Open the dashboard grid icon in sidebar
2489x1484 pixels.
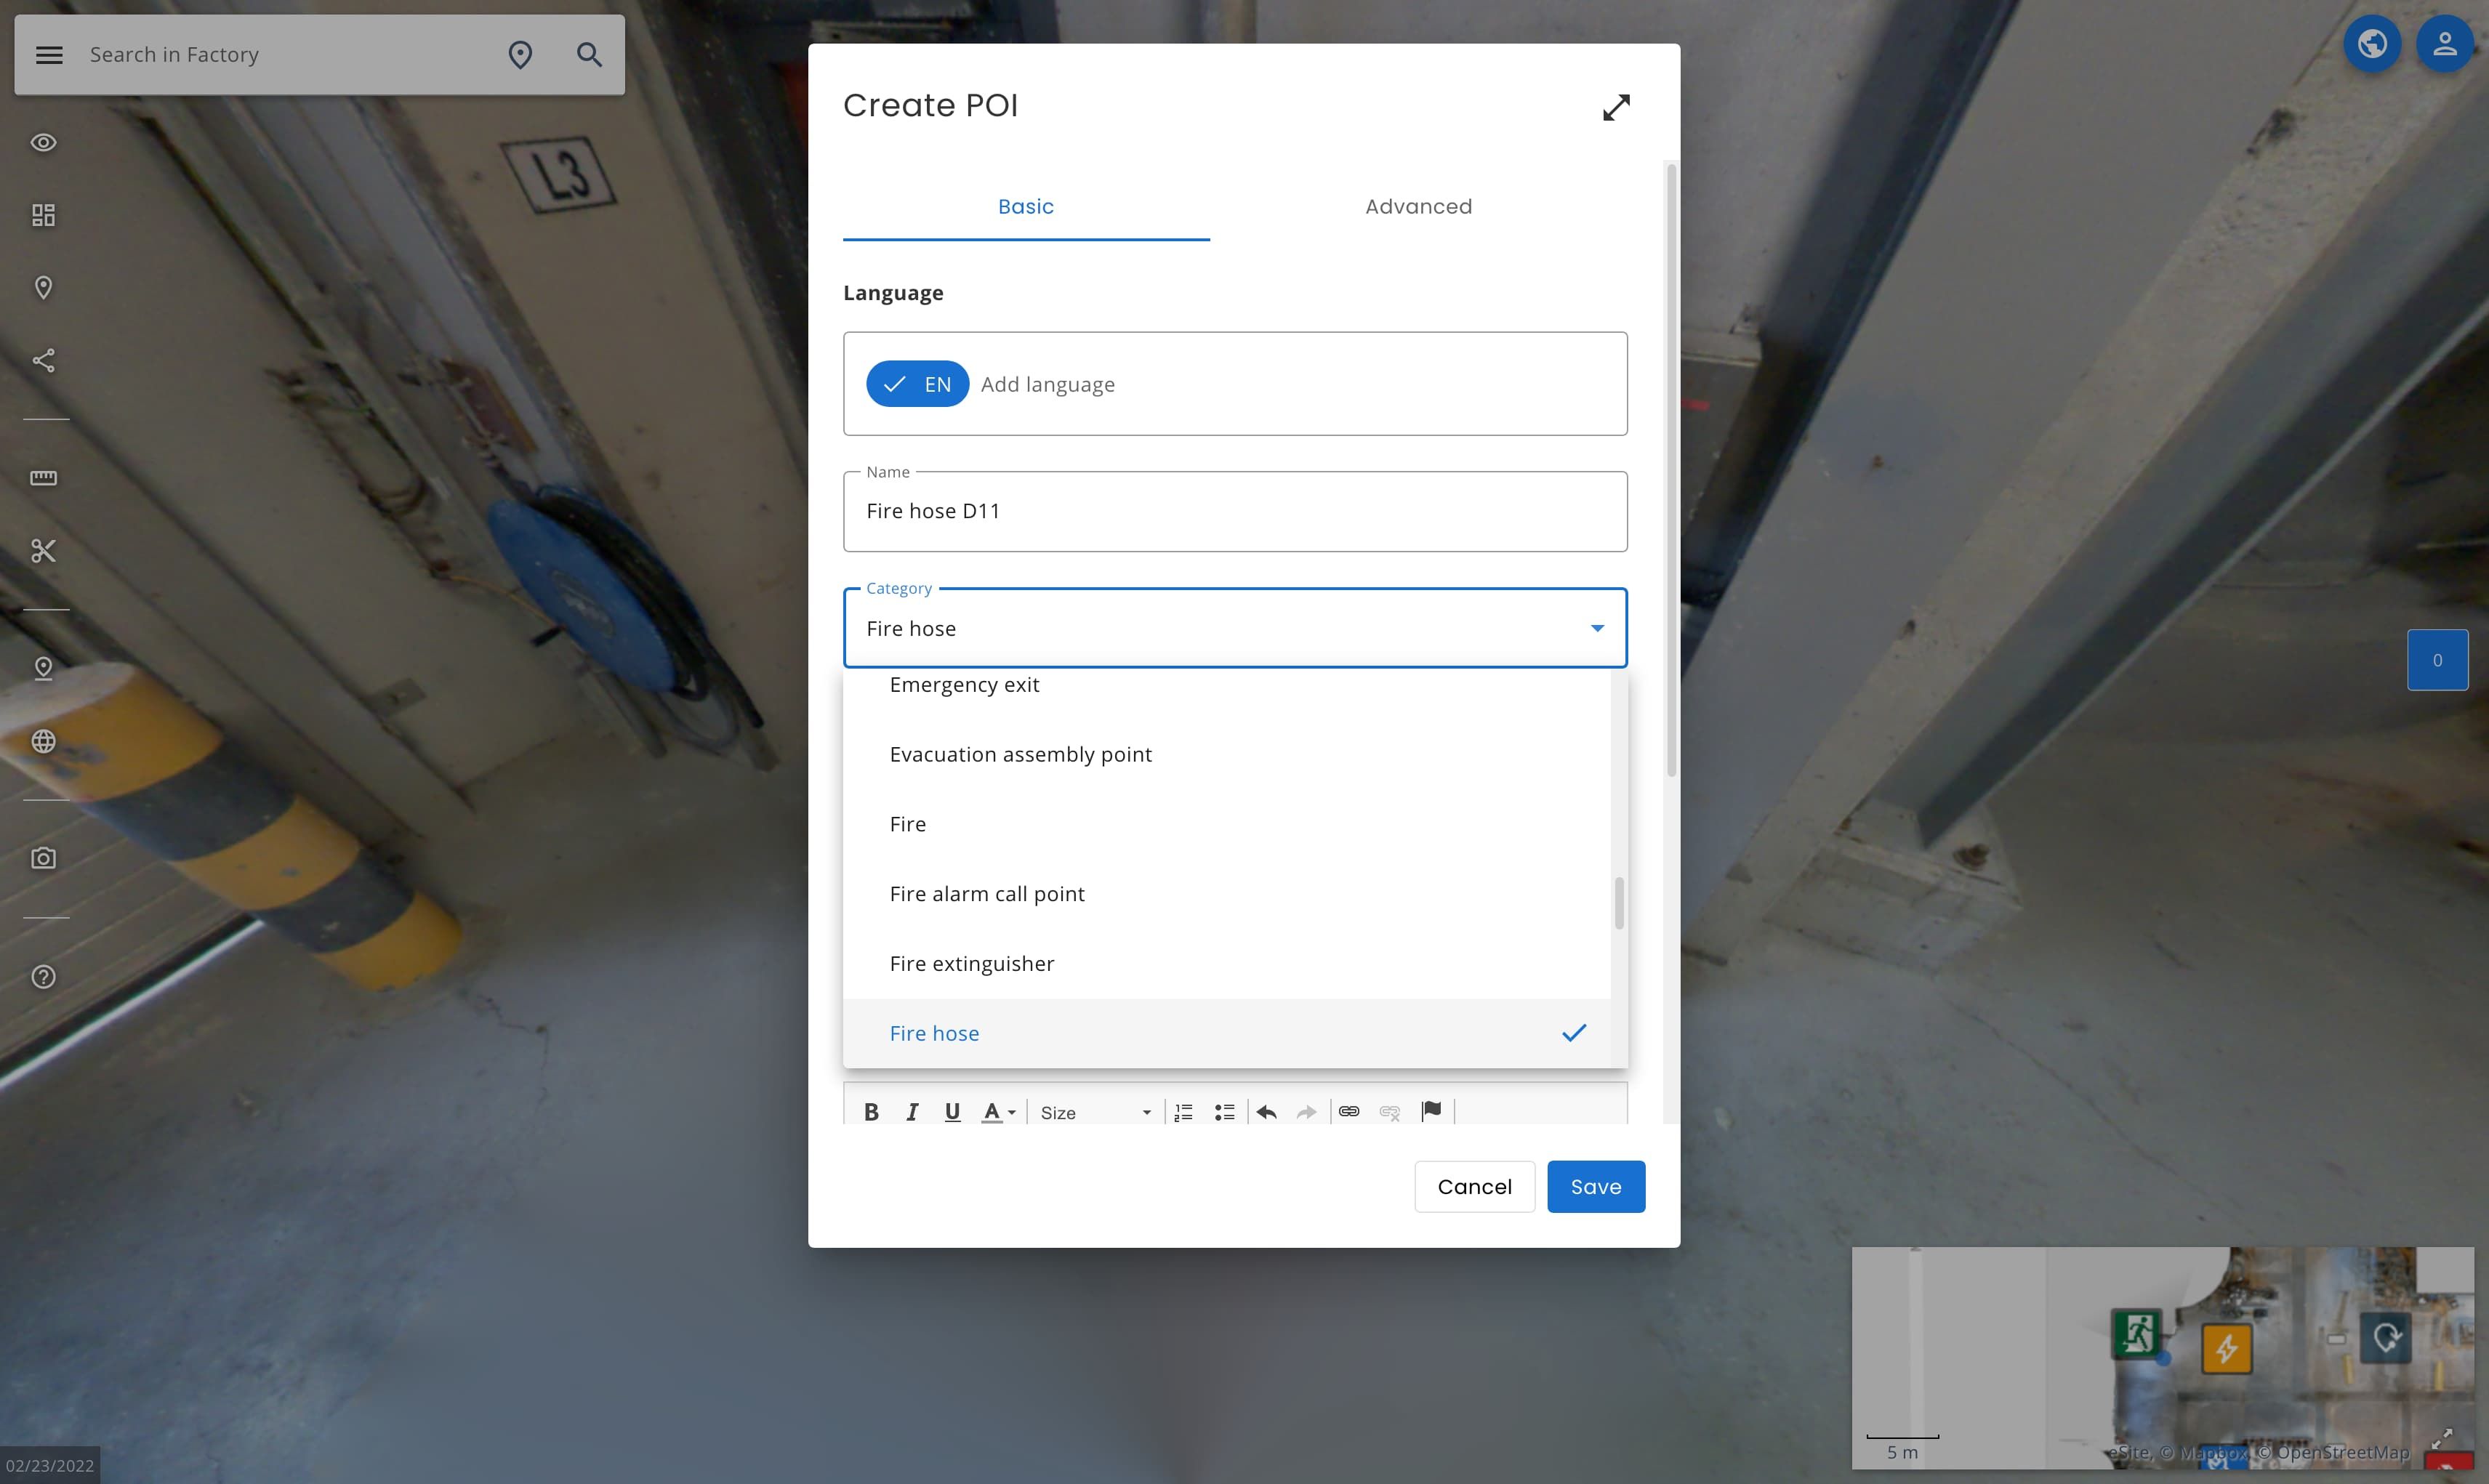point(44,214)
